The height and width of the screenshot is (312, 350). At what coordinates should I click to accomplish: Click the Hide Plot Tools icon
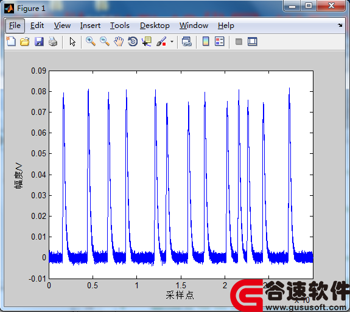click(x=239, y=42)
